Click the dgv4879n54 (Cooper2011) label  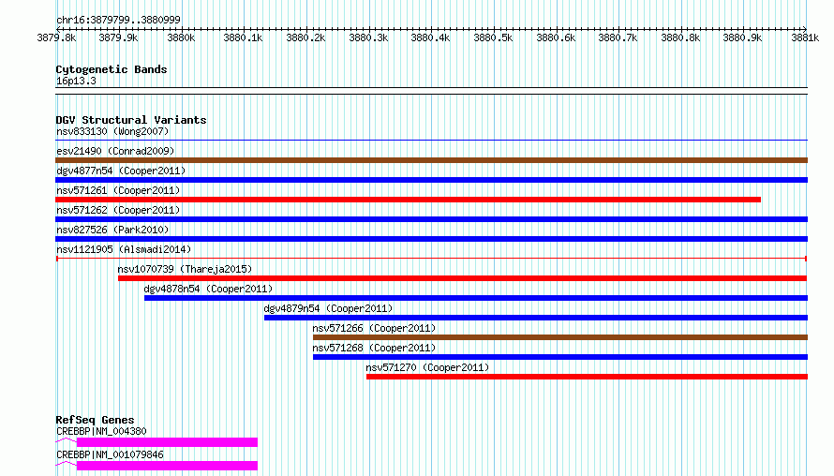click(328, 308)
